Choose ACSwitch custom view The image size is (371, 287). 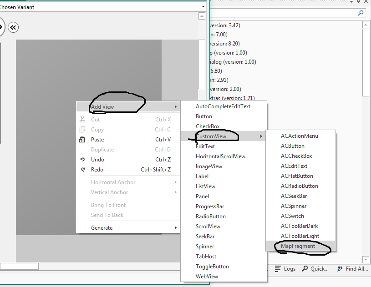pyautogui.click(x=292, y=216)
